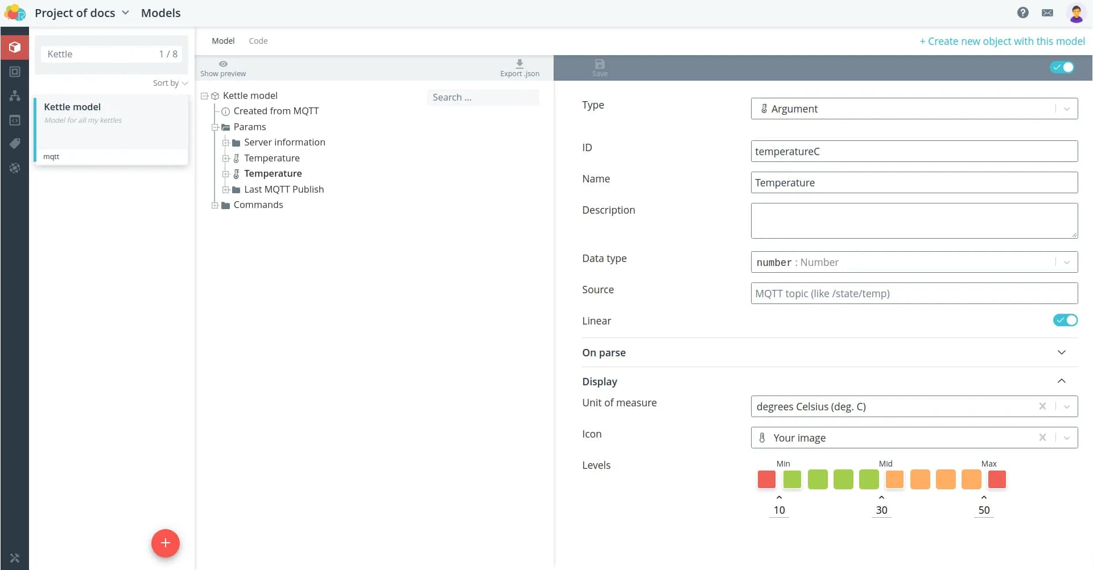The height and width of the screenshot is (570, 1093).
Task: Click the Source MQTT topic input field
Action: point(914,293)
